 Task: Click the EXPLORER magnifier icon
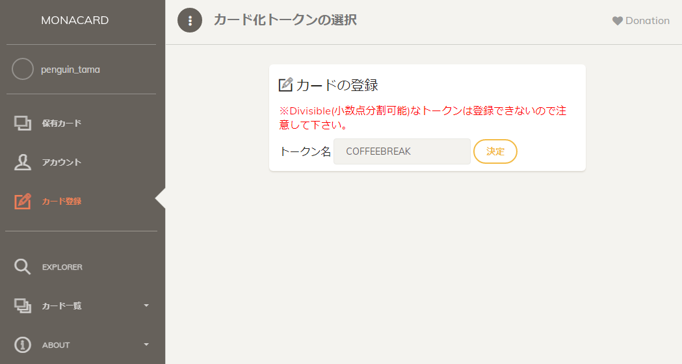tap(23, 266)
